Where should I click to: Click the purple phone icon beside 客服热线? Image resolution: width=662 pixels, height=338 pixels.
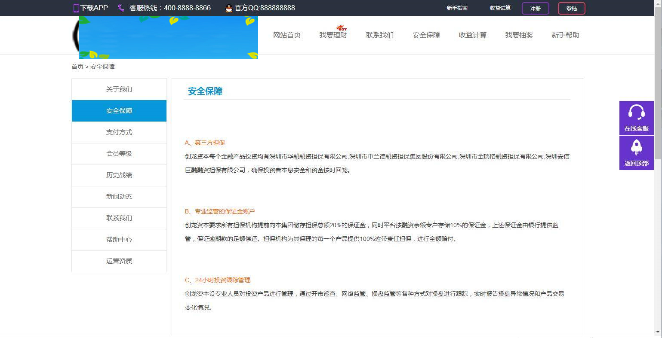tap(120, 7)
